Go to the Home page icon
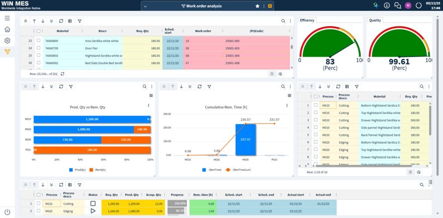The image size is (443, 218). [x=7, y=29]
